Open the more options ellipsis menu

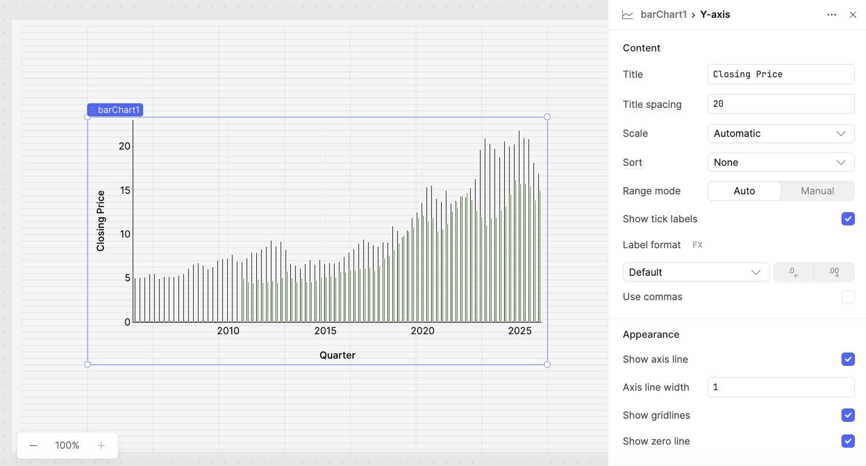(832, 15)
